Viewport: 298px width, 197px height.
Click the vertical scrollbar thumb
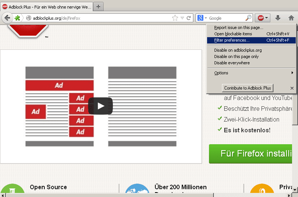click(x=295, y=109)
